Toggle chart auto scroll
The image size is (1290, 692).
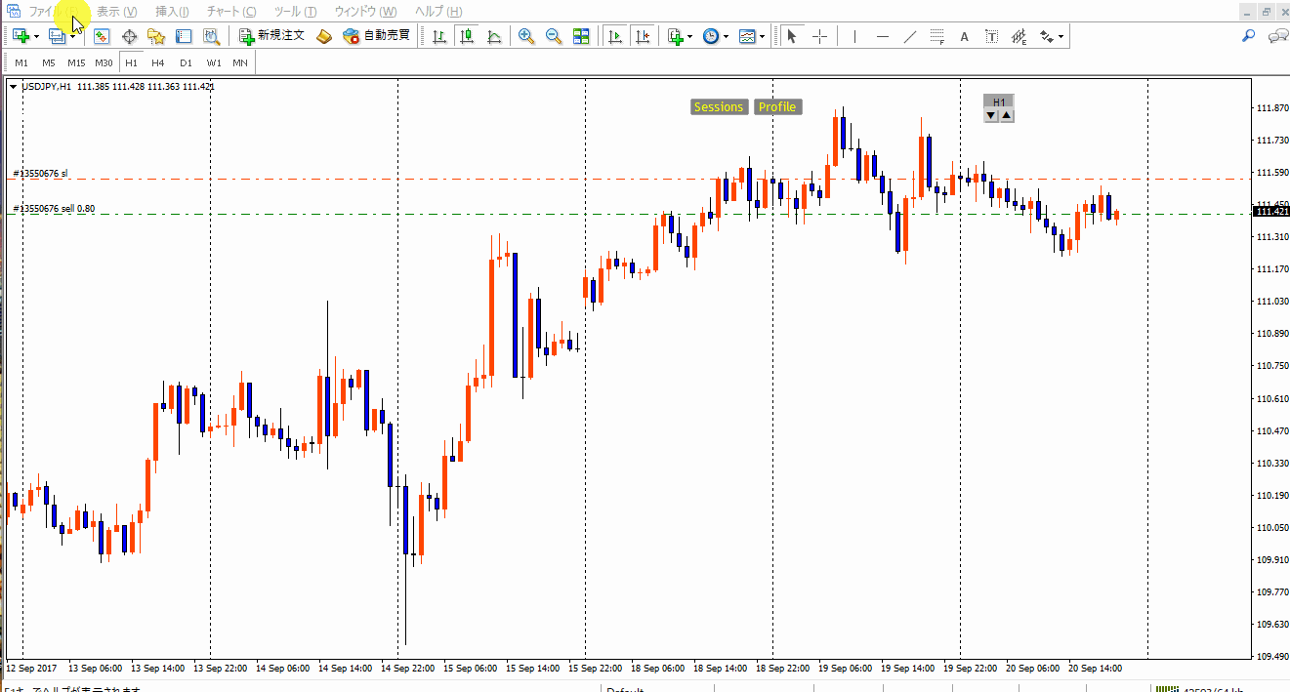(614, 36)
